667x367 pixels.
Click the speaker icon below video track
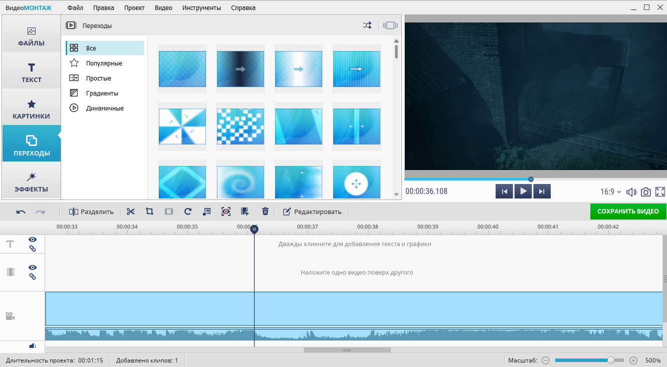pyautogui.click(x=33, y=345)
